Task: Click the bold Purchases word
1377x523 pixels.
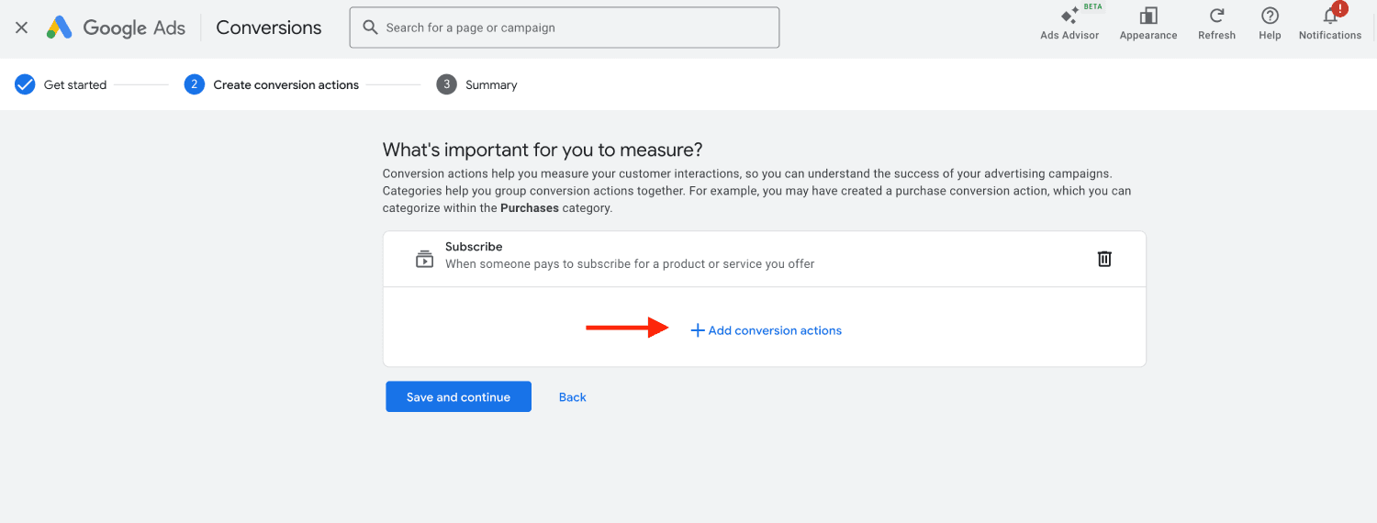Action: (x=530, y=208)
